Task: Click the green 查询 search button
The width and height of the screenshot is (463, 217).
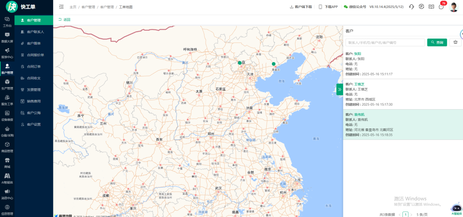Action: pos(437,43)
